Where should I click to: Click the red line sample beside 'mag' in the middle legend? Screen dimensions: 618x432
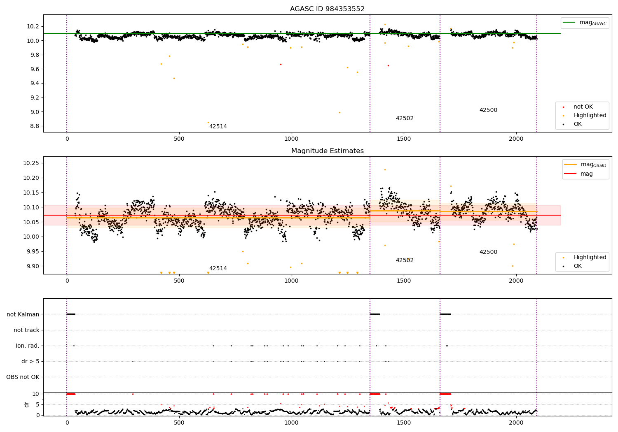571,174
